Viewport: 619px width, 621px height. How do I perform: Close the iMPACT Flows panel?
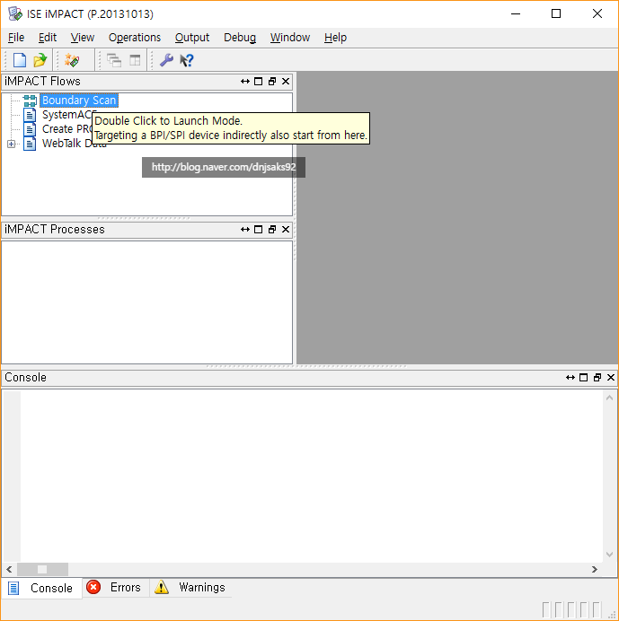[286, 81]
